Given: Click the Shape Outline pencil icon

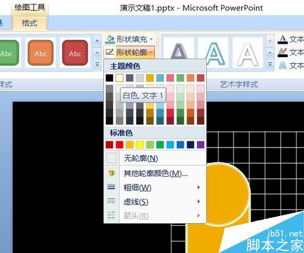Looking at the screenshot, I should coord(110,52).
